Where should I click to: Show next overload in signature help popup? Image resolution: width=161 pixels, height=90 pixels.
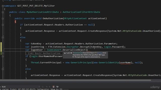click(71, 53)
